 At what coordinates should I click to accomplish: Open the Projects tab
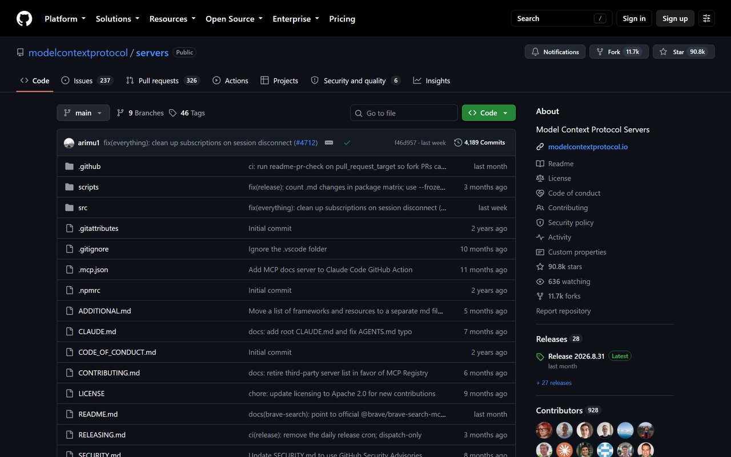click(x=279, y=81)
